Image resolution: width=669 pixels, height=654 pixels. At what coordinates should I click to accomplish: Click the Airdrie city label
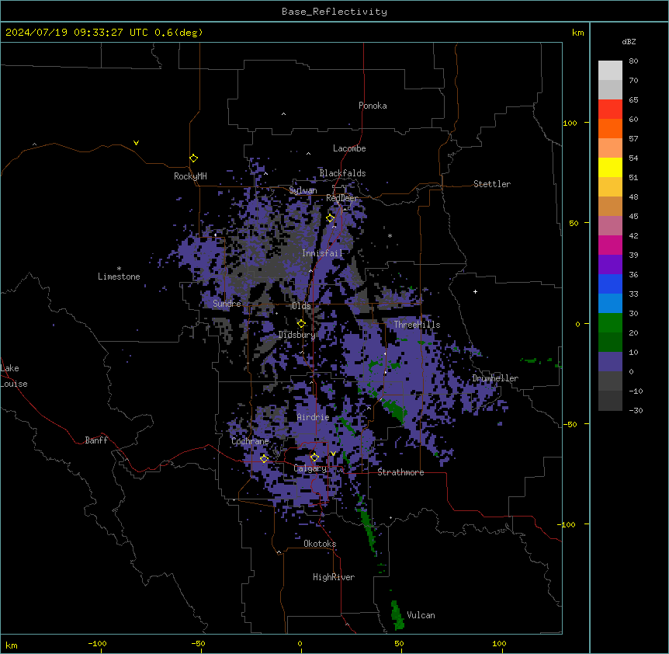(x=314, y=417)
